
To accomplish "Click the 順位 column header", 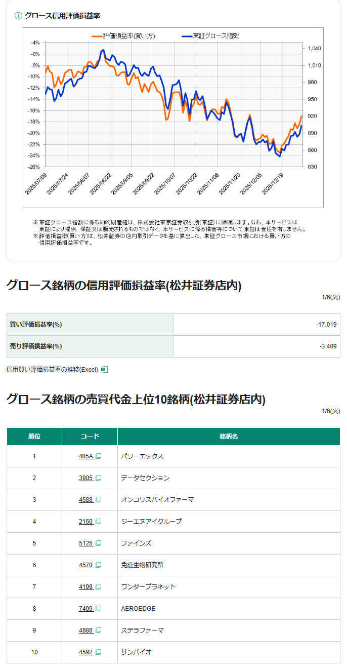I will pos(34,437).
